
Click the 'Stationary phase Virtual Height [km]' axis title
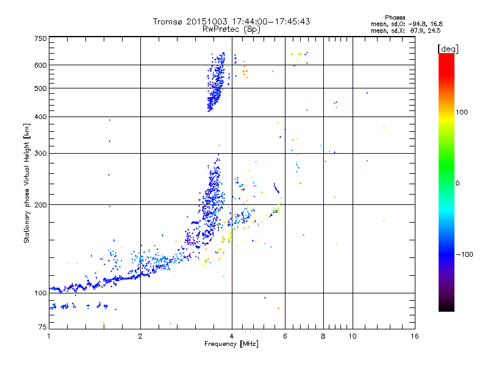(26, 183)
